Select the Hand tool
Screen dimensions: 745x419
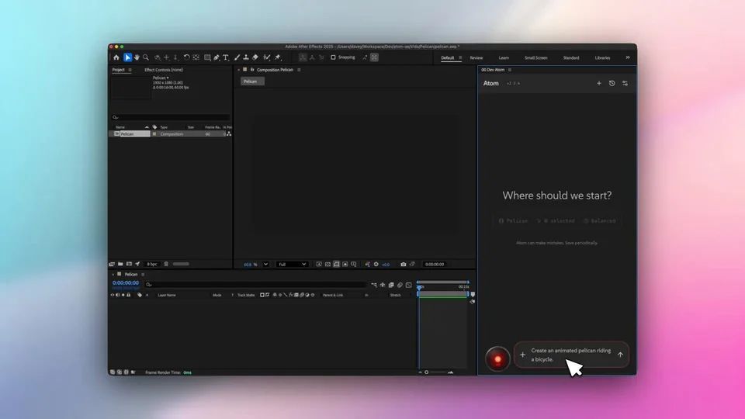[137, 57]
